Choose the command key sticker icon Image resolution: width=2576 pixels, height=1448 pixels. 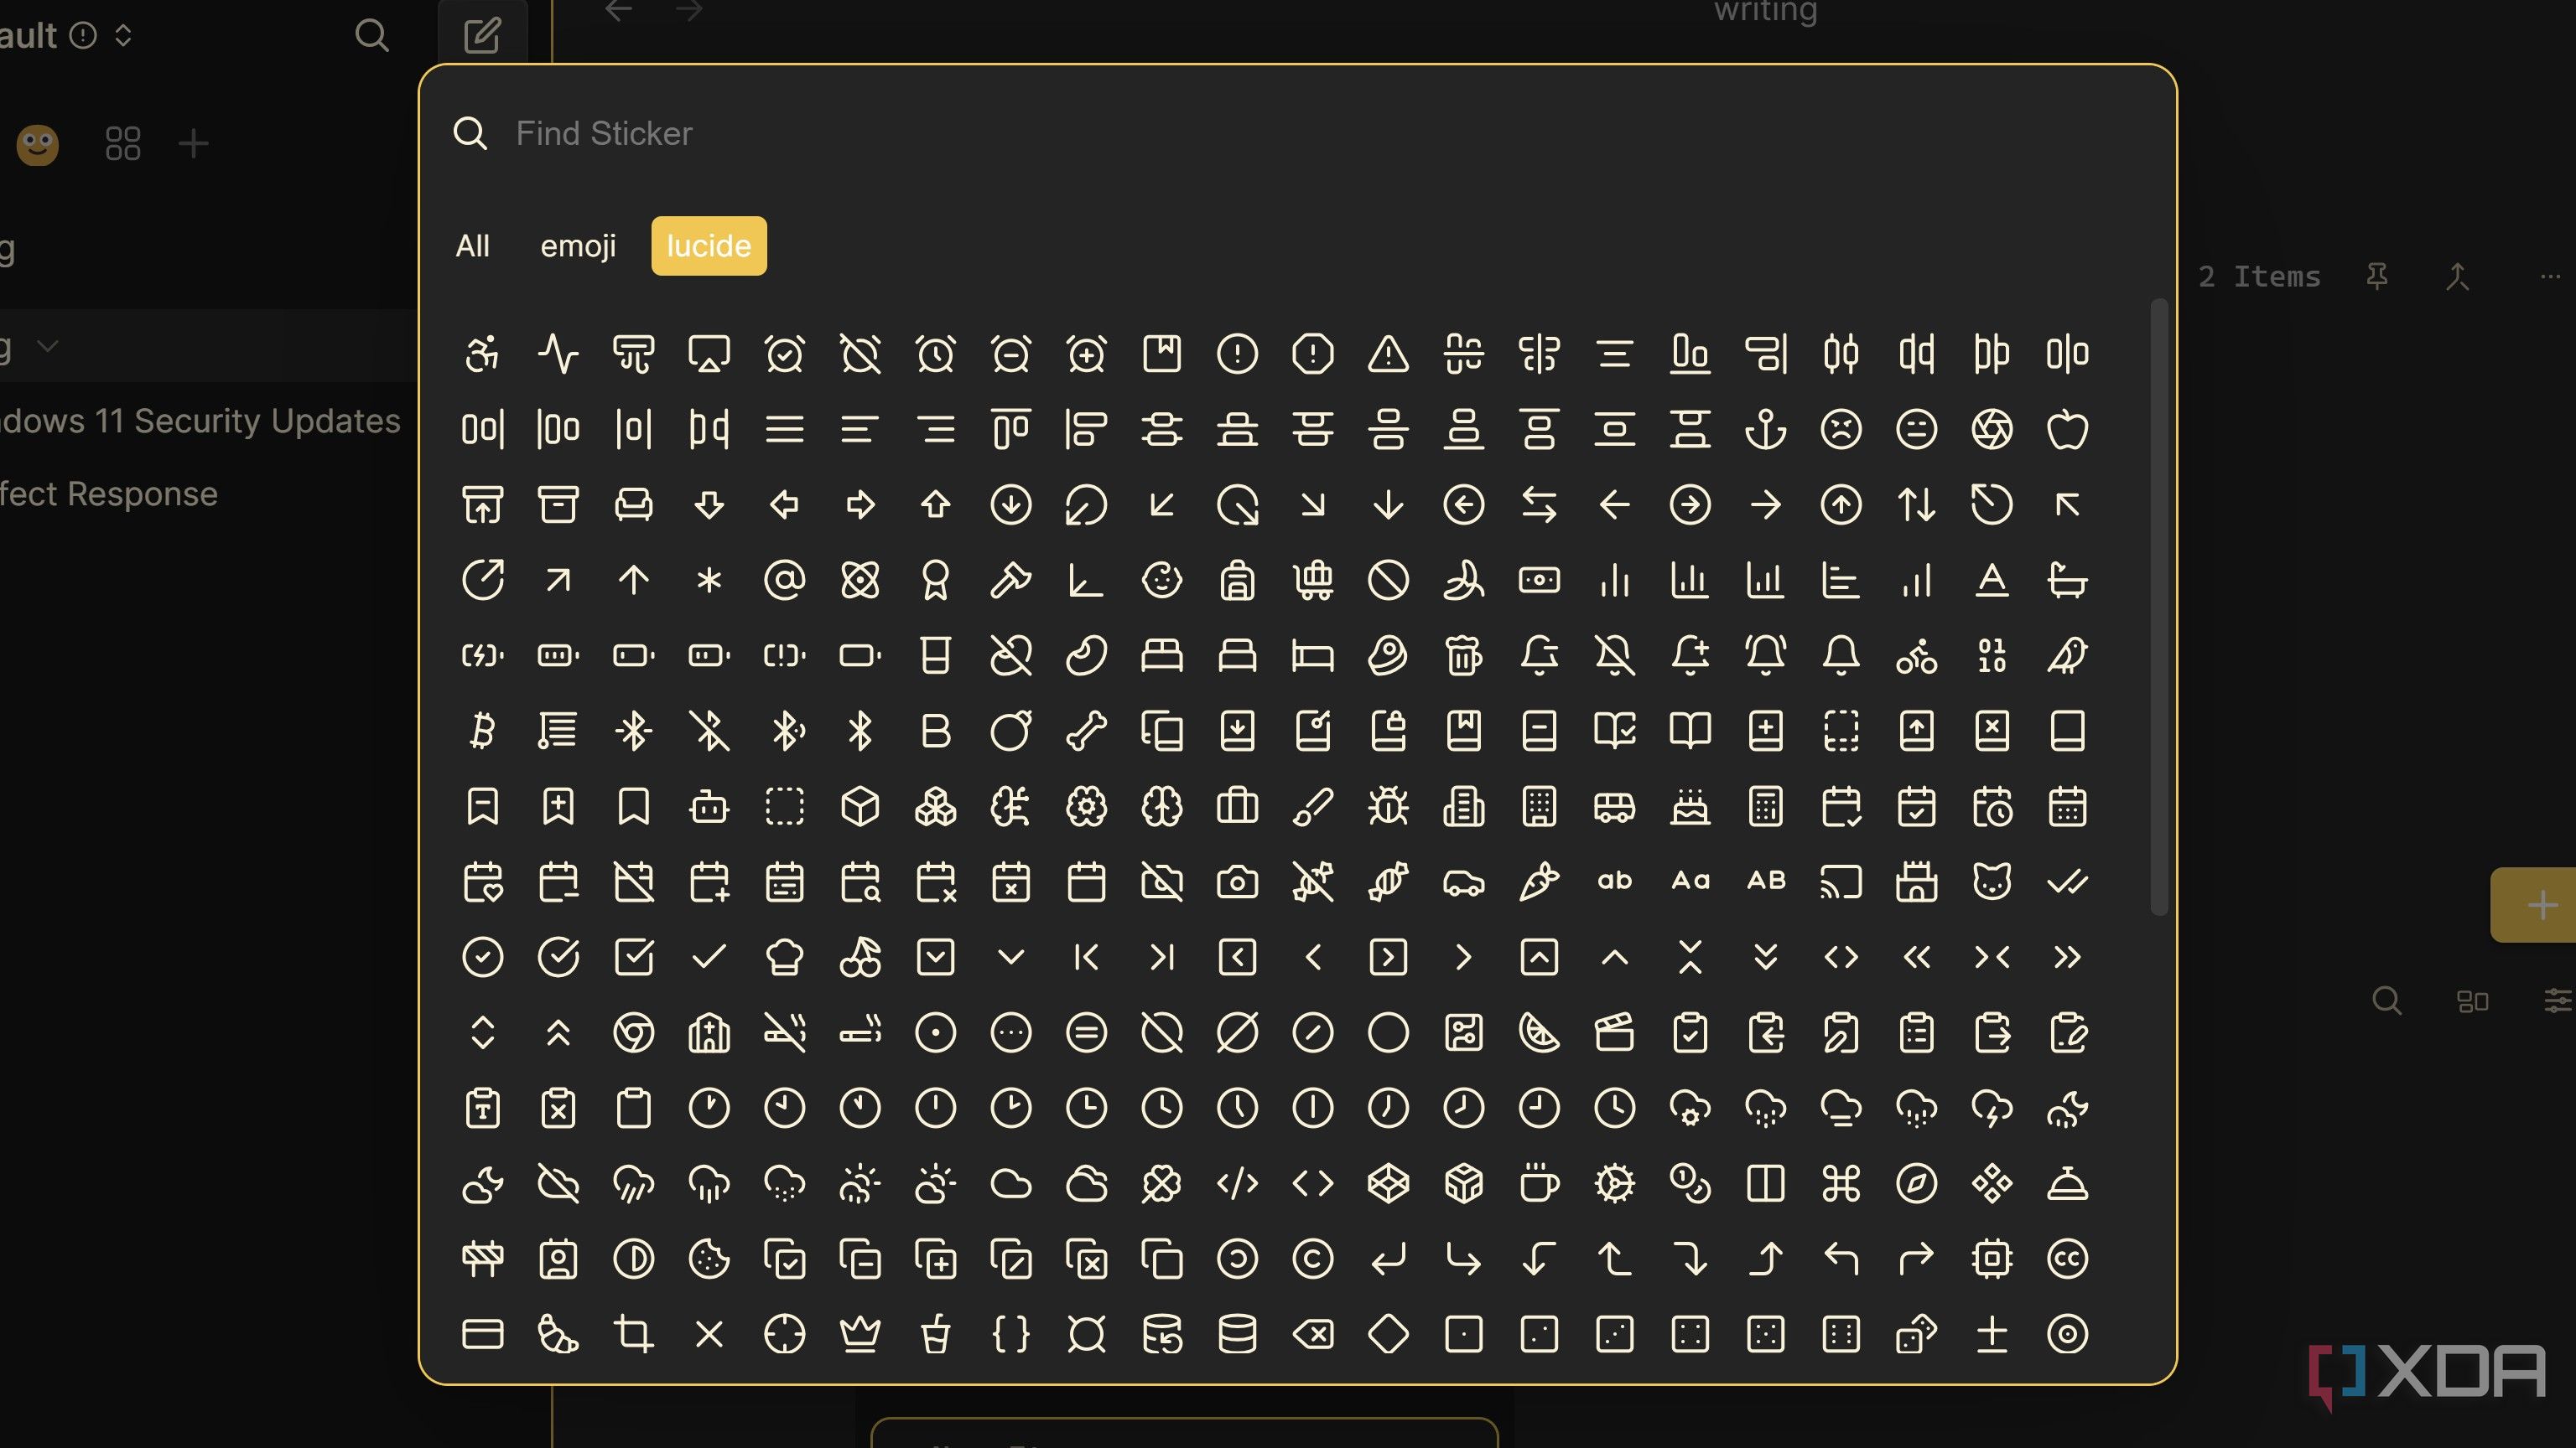(1841, 1184)
